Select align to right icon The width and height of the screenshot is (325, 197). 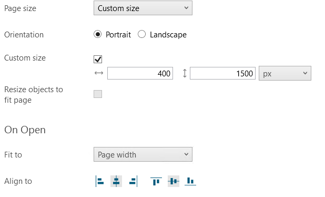coord(133,181)
